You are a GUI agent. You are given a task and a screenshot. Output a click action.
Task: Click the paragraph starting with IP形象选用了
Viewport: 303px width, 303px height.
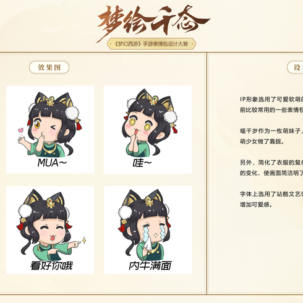[x=271, y=105]
